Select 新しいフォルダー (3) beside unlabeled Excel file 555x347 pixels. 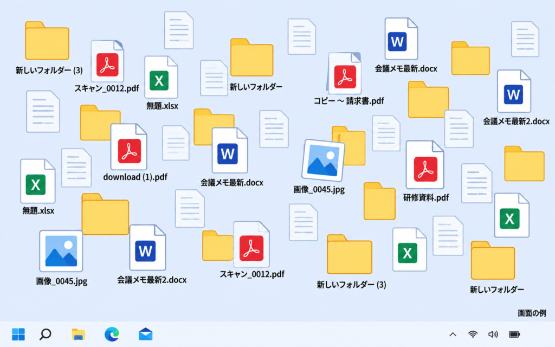350,254
